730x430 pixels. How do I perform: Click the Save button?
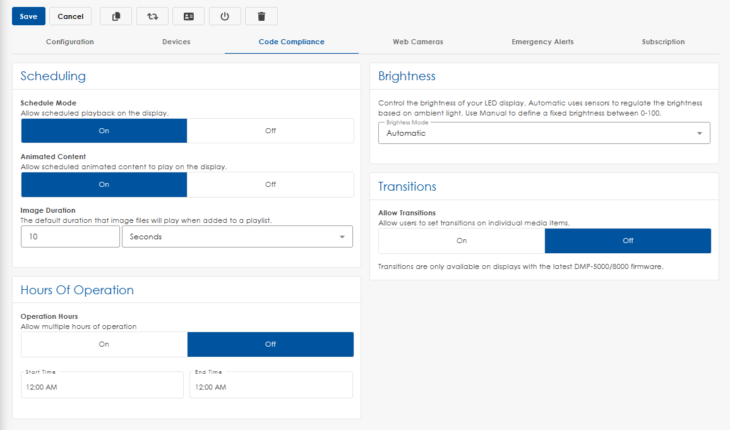[x=28, y=16]
